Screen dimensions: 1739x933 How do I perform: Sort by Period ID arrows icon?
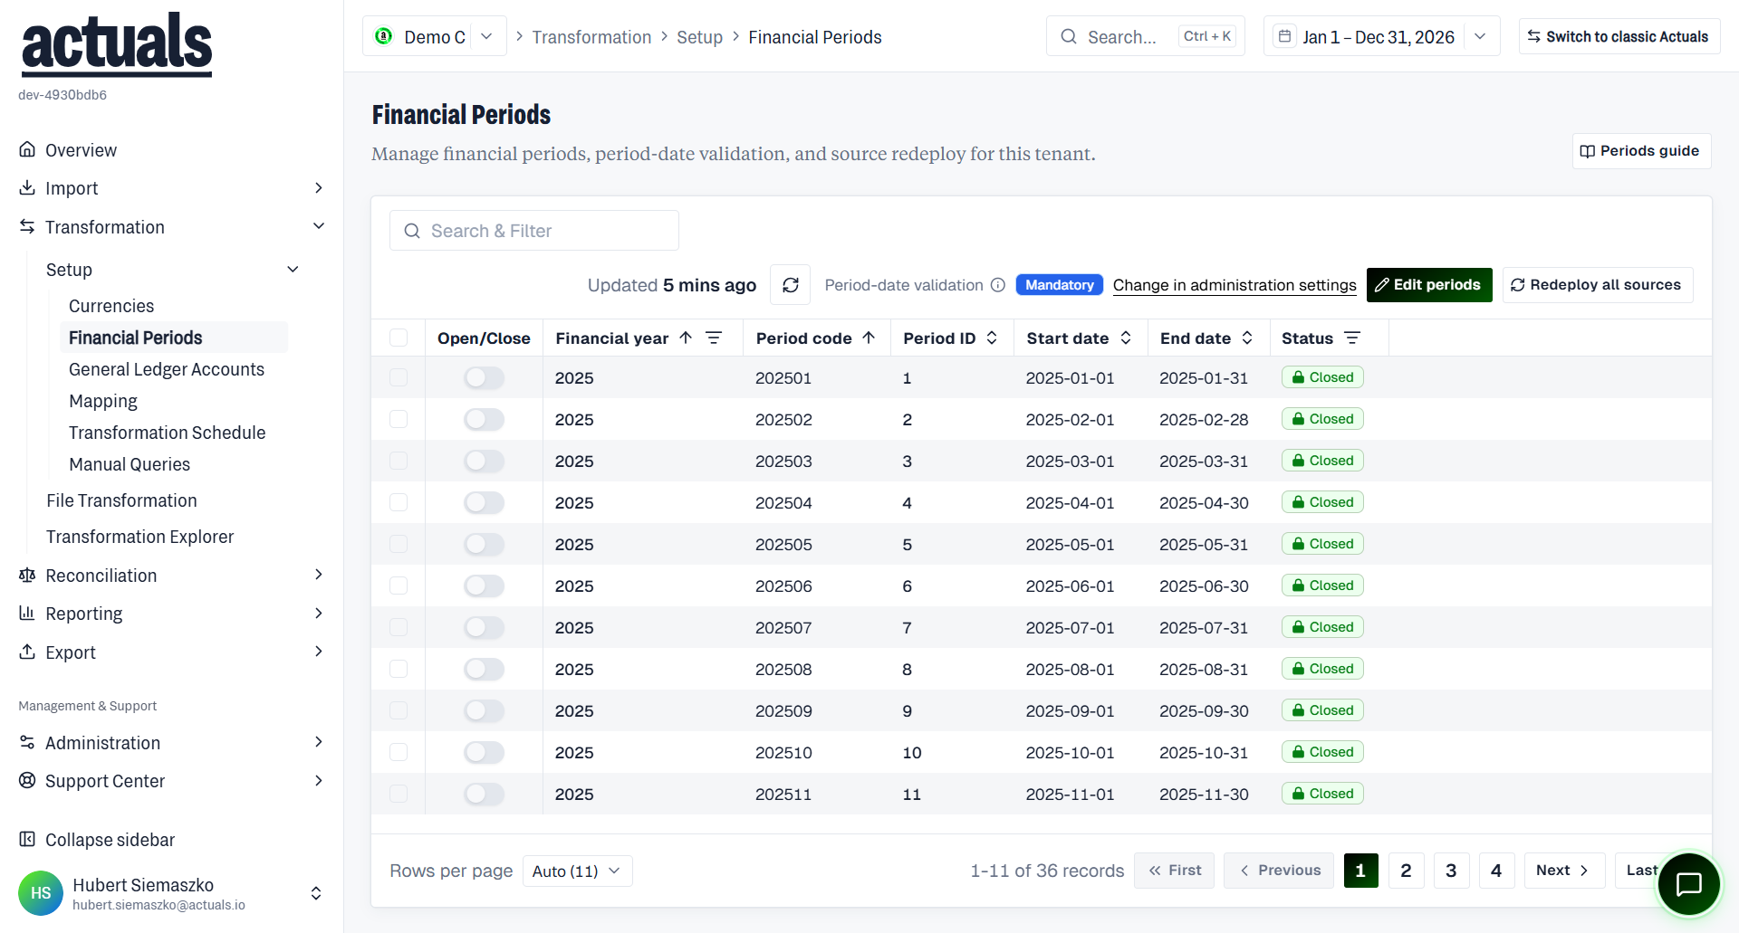coord(992,338)
